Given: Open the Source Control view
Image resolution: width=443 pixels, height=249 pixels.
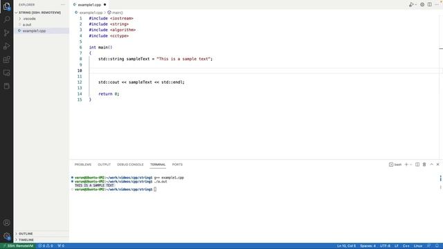Looking at the screenshot, I should click(x=6, y=33).
